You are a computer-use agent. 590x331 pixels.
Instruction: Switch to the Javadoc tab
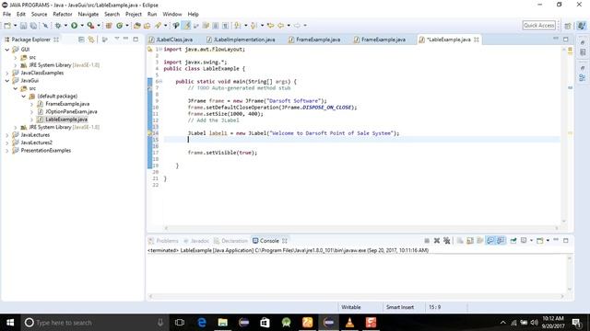(199, 241)
